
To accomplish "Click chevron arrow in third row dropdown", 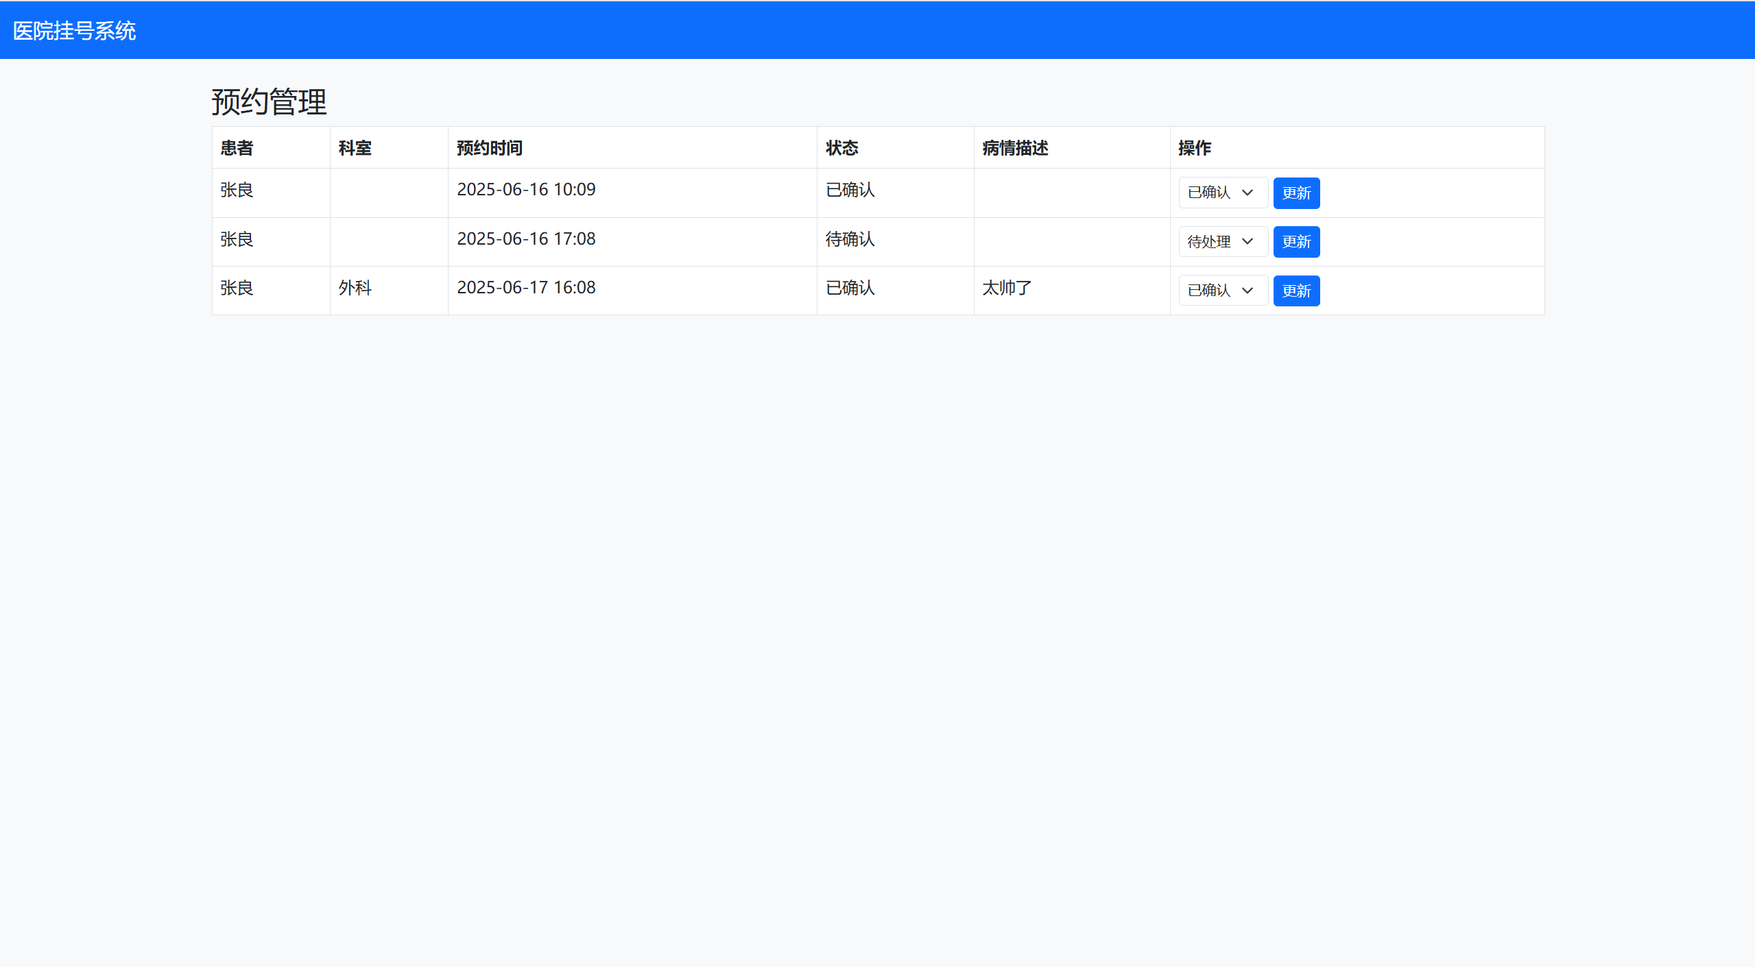I will click(1247, 291).
